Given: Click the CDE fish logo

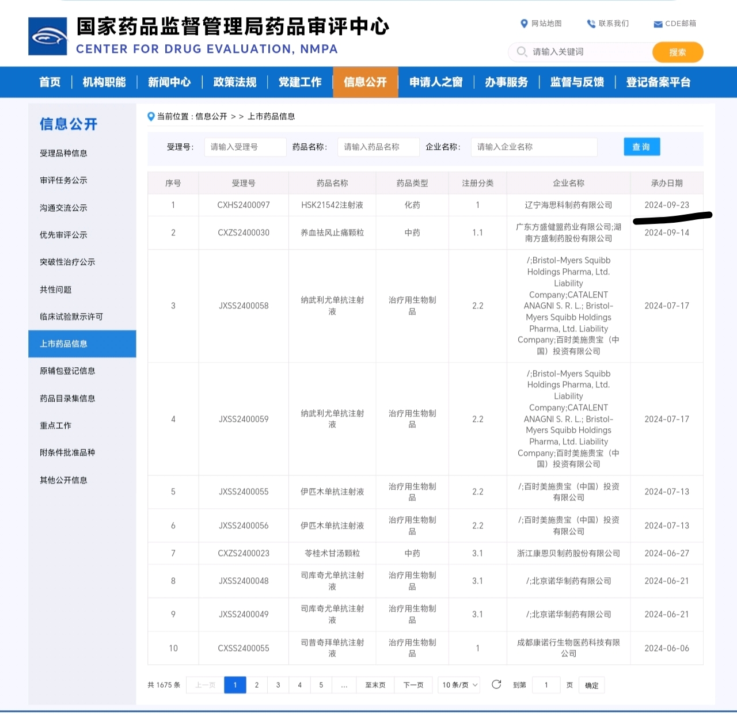Looking at the screenshot, I should click(48, 36).
